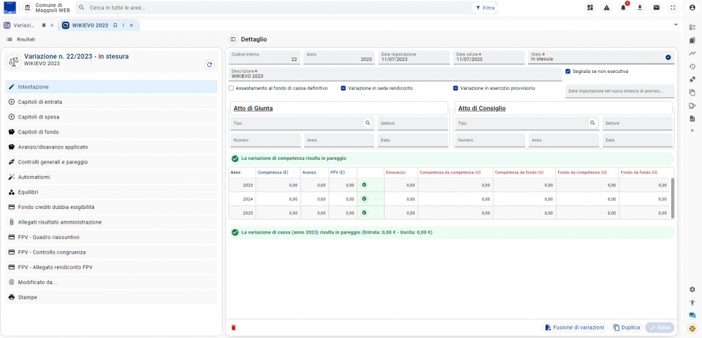Open the Atto di Giunta link
The height and width of the screenshot is (338, 702).
(253, 108)
